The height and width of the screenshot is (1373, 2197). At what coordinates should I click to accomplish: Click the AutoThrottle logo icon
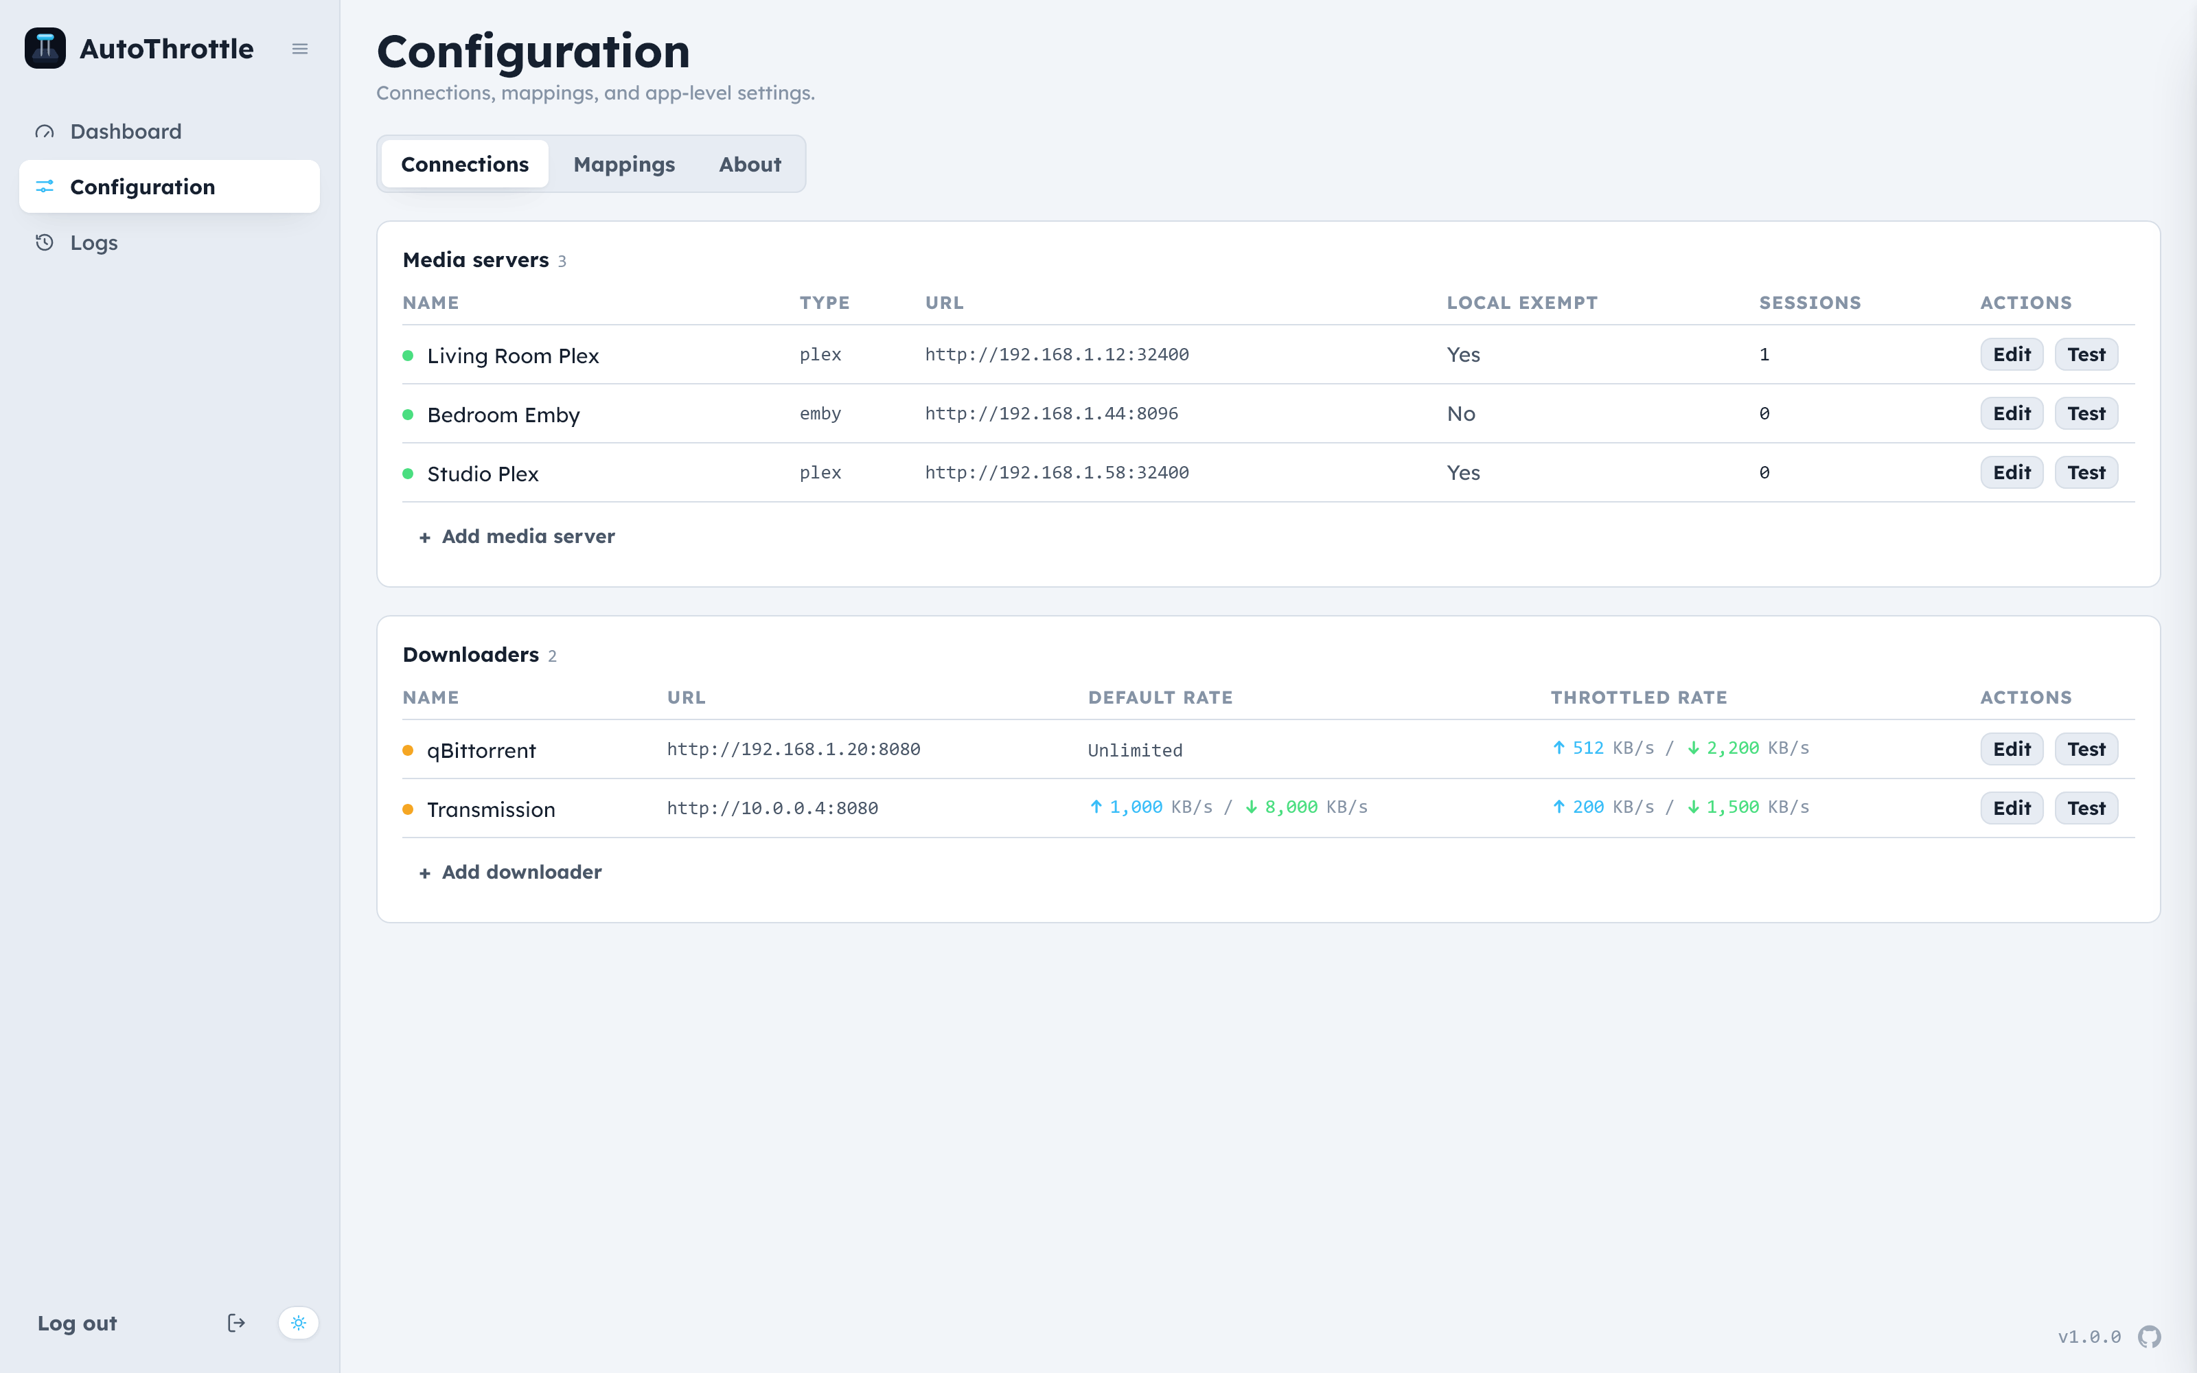click(x=45, y=48)
